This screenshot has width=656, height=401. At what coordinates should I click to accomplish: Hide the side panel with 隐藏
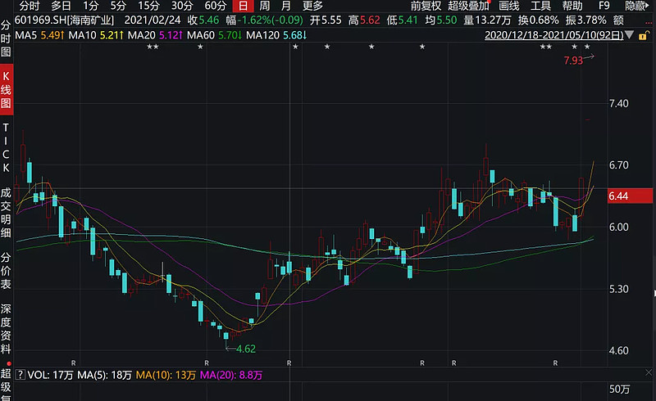(636, 6)
